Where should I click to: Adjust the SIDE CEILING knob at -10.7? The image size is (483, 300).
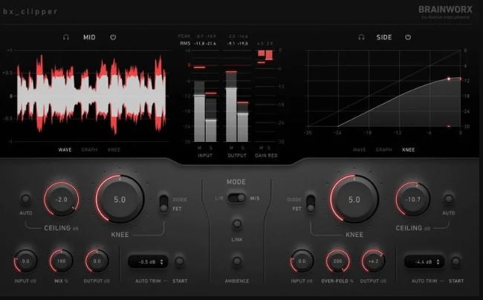[x=412, y=200]
